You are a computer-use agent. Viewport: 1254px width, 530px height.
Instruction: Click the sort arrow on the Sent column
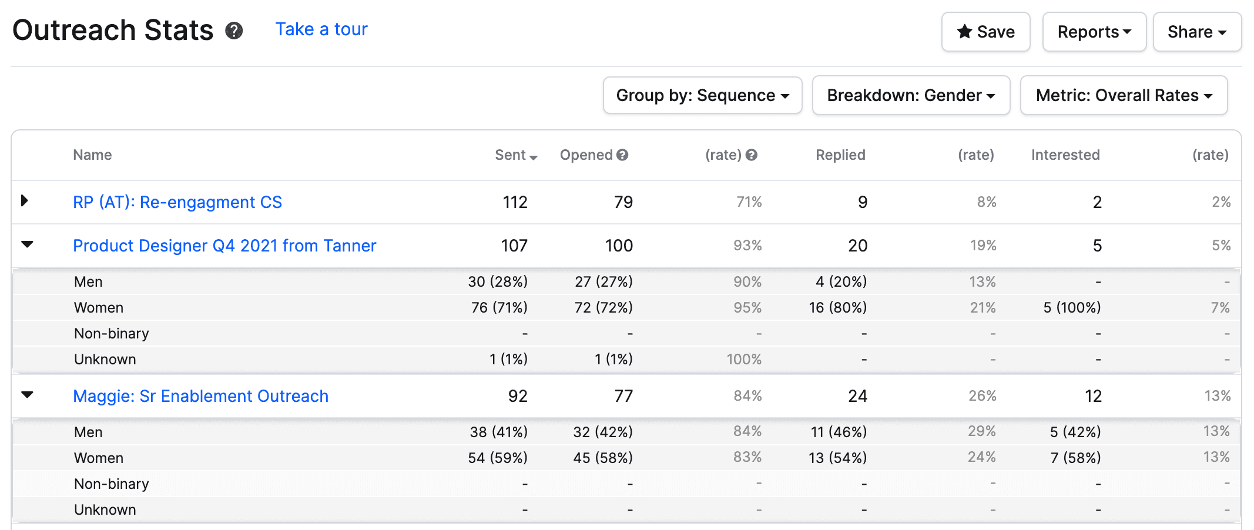click(x=534, y=157)
